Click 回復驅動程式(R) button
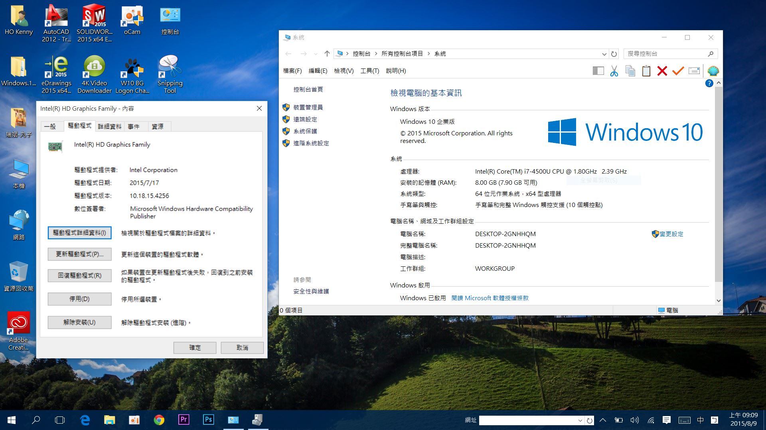This screenshot has height=430, width=766. (79, 276)
